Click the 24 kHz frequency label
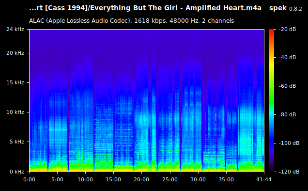This screenshot has width=308, height=191. [x=15, y=29]
